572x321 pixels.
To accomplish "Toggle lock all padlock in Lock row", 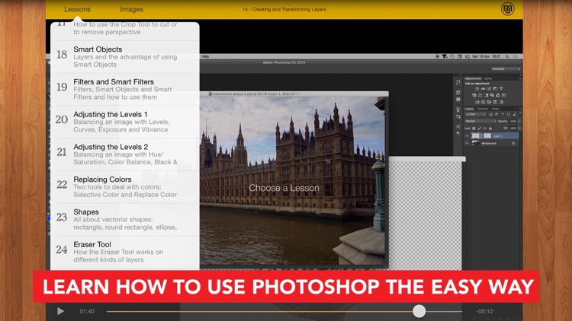I will tap(490, 129).
